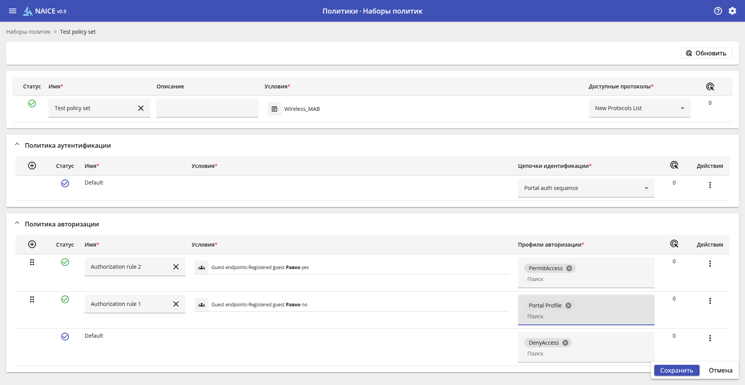Image resolution: width=745 pixels, height=385 pixels.
Task: Add a new authorization policy rule
Action: [x=32, y=244]
